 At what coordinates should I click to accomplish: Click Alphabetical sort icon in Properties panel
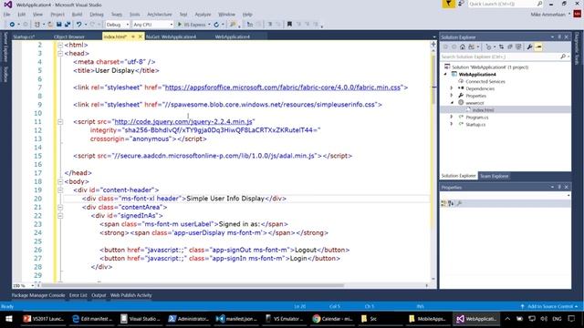(451, 203)
